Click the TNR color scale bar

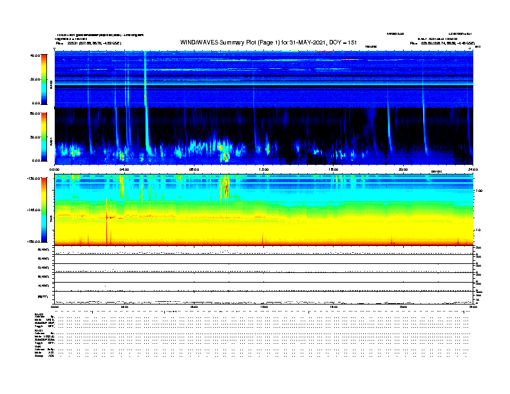pos(44,210)
